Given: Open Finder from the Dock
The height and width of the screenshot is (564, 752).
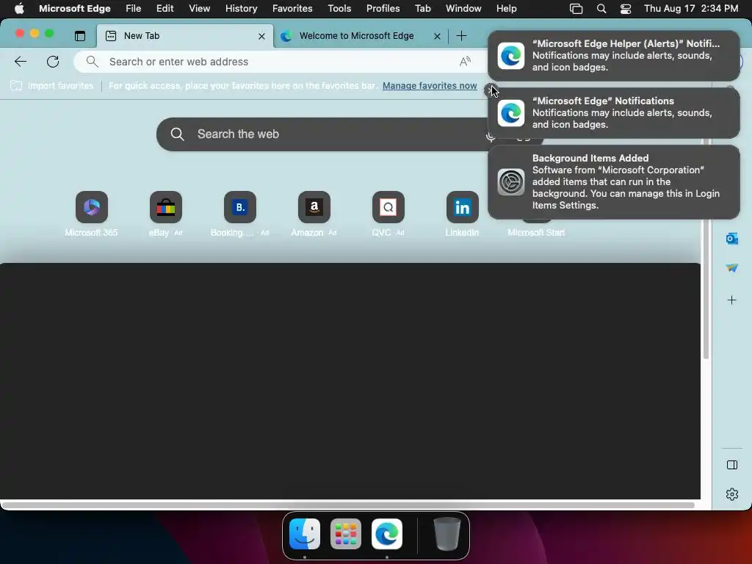Looking at the screenshot, I should (x=305, y=534).
